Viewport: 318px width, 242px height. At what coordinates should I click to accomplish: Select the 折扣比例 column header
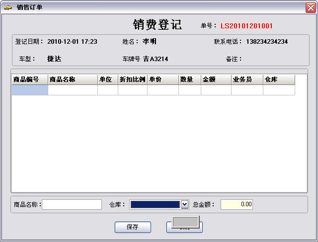coord(133,80)
